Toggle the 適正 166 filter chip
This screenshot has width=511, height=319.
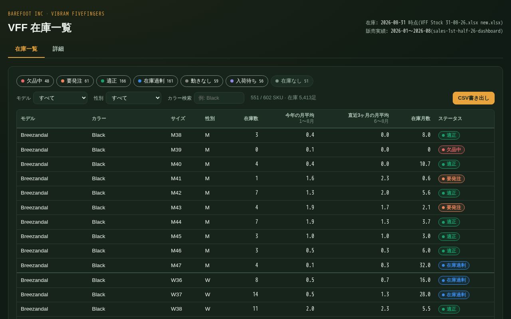(x=113, y=81)
